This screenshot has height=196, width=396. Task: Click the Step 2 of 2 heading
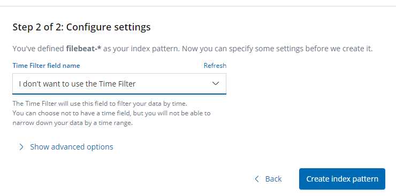81,27
